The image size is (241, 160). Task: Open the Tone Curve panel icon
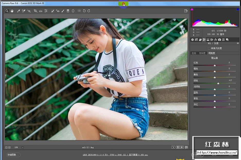pos(196,40)
